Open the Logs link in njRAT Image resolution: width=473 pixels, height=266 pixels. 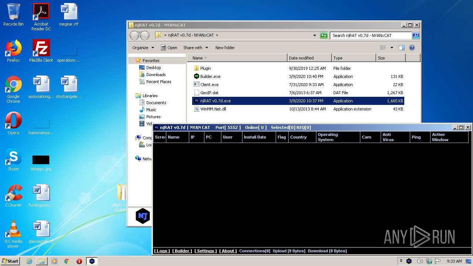(162, 251)
